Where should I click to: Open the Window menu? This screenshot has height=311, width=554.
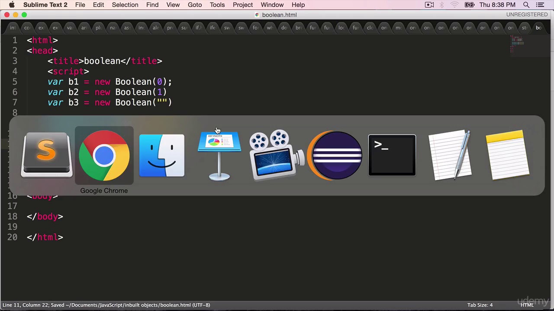point(272,5)
